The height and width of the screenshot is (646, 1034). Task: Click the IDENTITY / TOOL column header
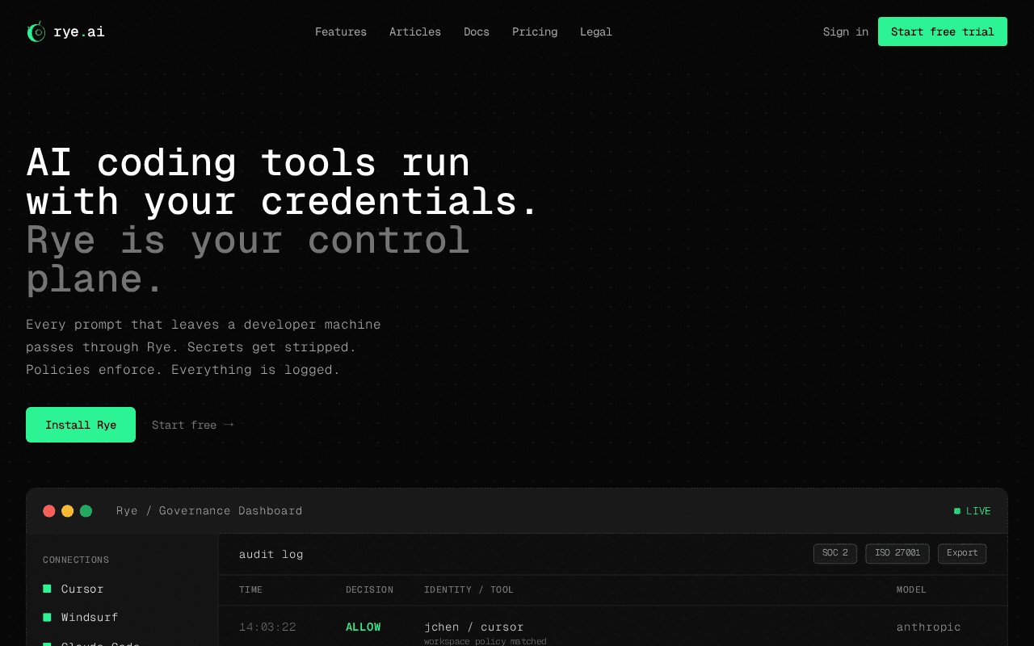pos(469,590)
